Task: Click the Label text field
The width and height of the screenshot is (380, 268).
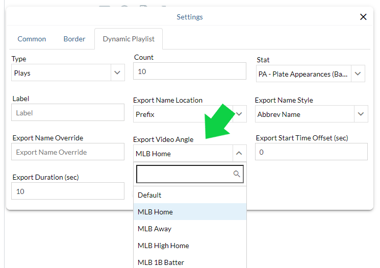Action: pyautogui.click(x=68, y=113)
